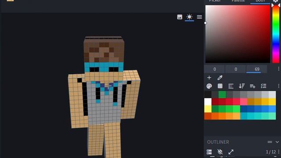The height and width of the screenshot is (158, 281).
Task: Open the viewport background image icon
Action: tap(180, 17)
